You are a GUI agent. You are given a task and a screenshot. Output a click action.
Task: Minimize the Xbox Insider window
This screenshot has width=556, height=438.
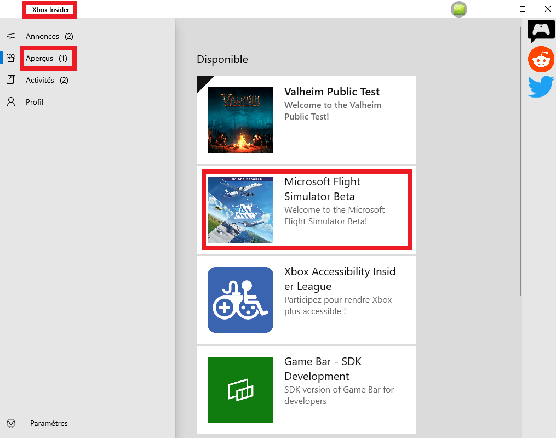[x=497, y=9]
